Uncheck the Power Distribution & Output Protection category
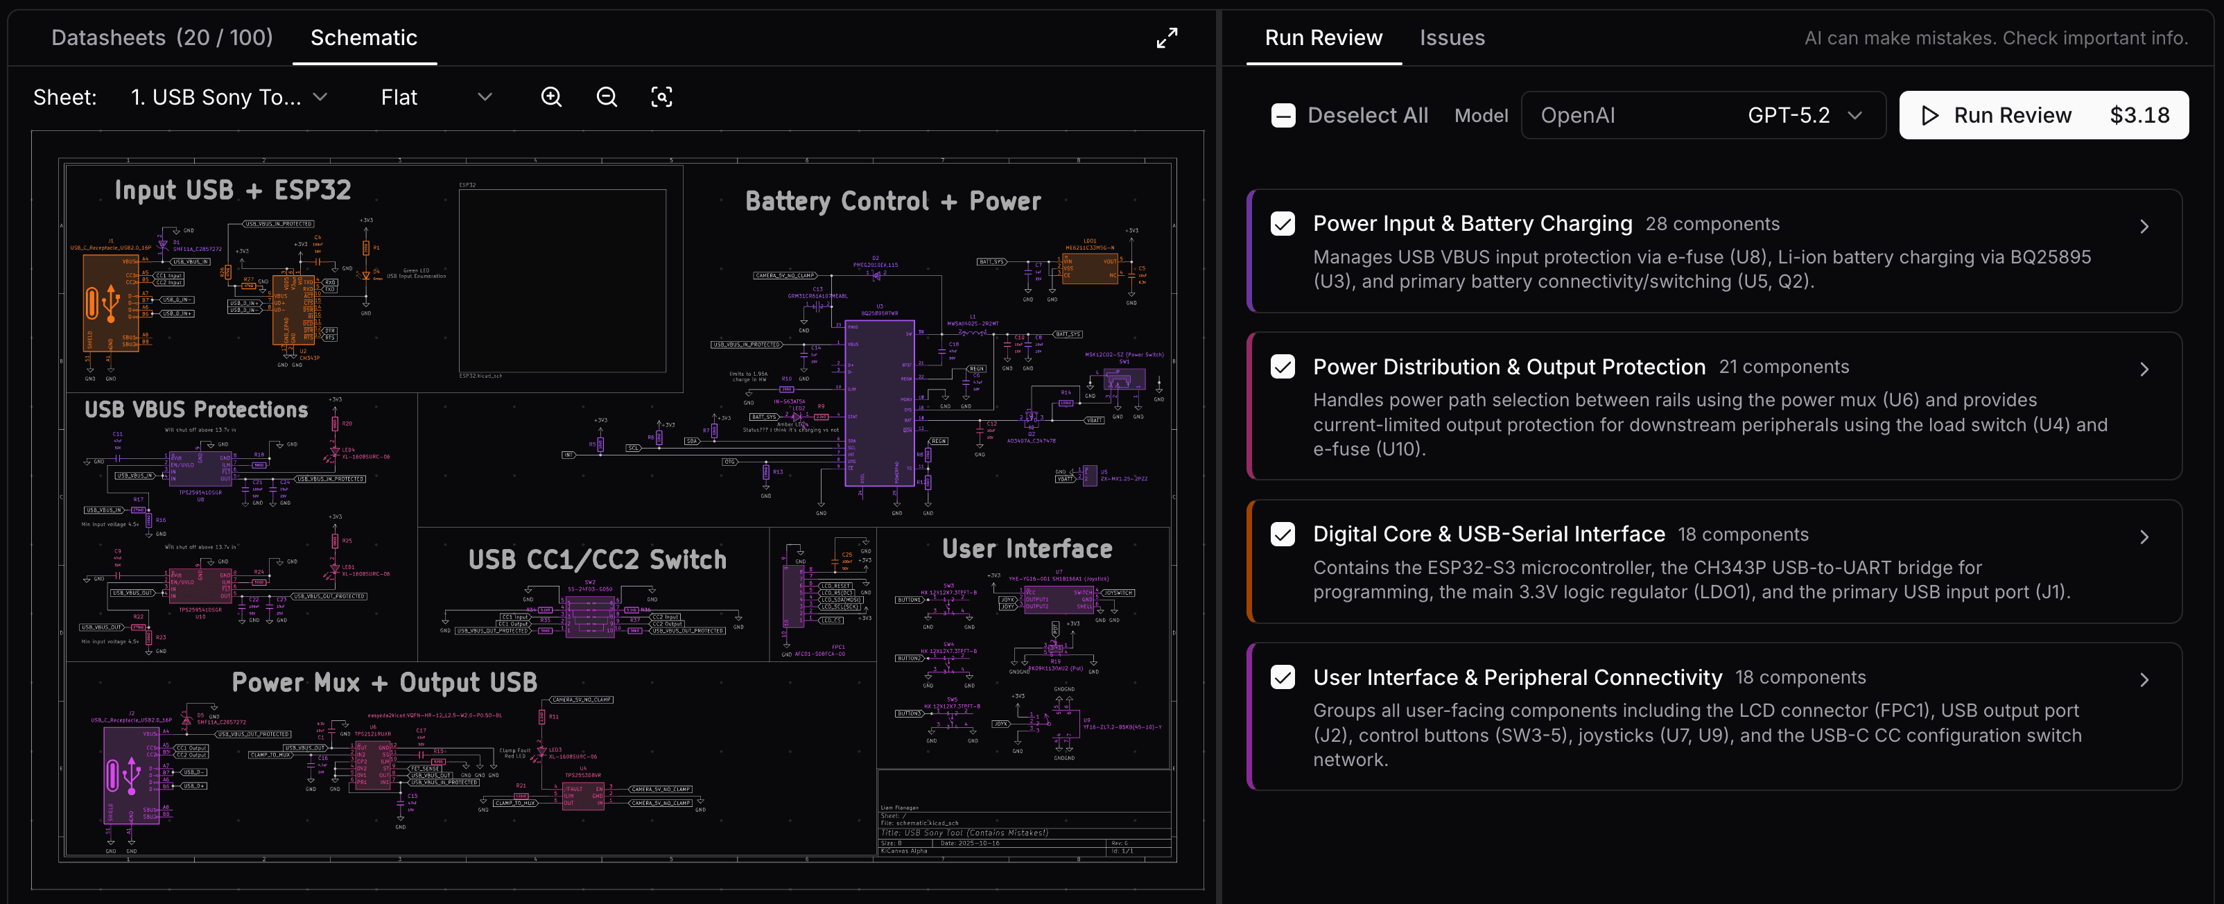The width and height of the screenshot is (2224, 904). point(1283,366)
